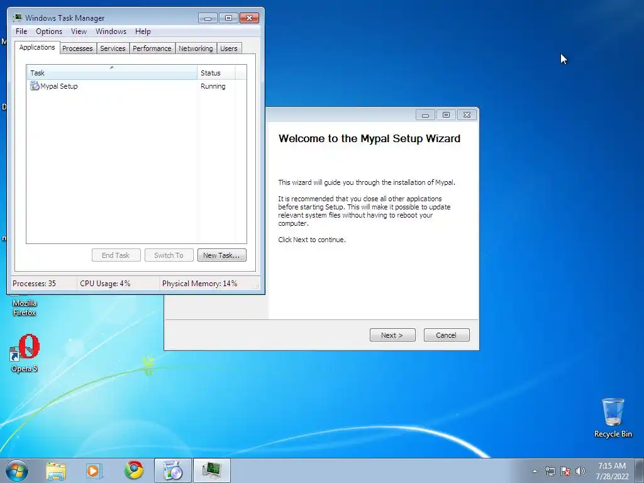The image size is (644, 483).
Task: Select the Recycle Bin desktop icon
Action: 613,418
